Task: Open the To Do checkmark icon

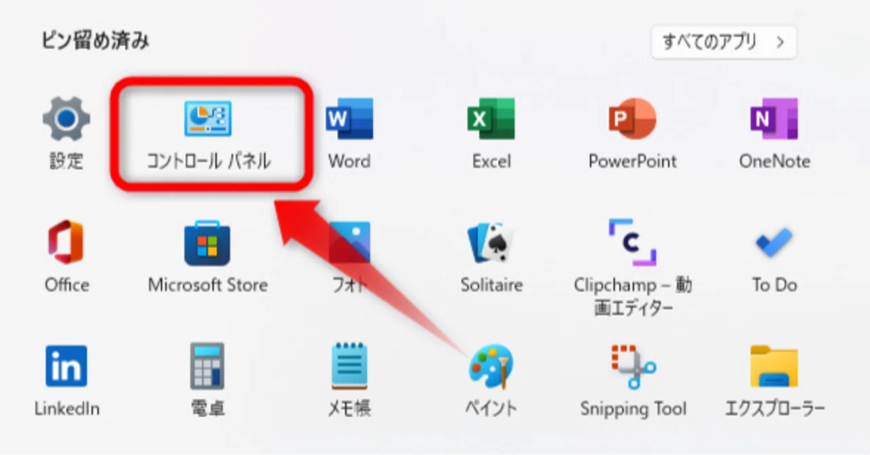Action: [x=774, y=242]
